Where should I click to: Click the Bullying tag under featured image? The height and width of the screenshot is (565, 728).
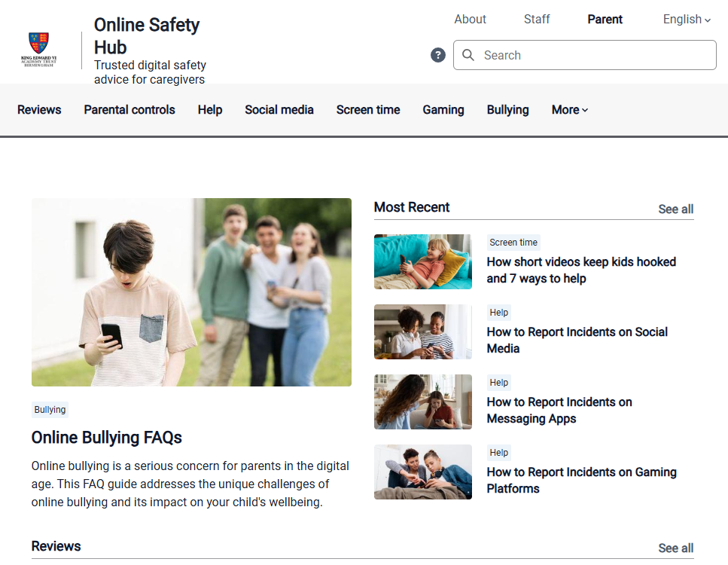tap(50, 410)
